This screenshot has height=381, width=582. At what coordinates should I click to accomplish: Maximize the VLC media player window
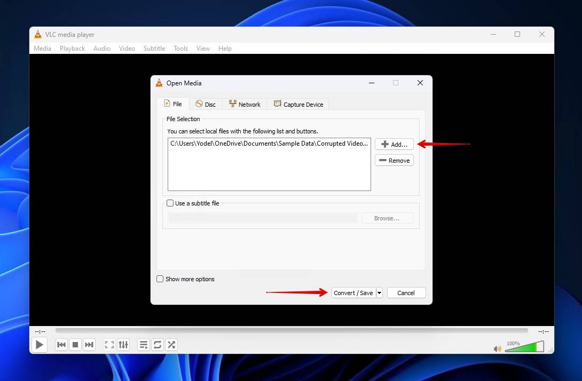[x=517, y=34]
